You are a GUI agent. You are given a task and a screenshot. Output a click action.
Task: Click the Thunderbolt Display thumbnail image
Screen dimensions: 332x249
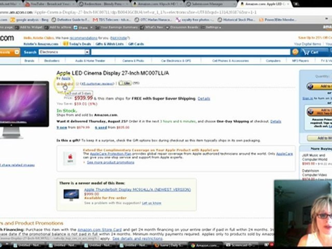71,195
